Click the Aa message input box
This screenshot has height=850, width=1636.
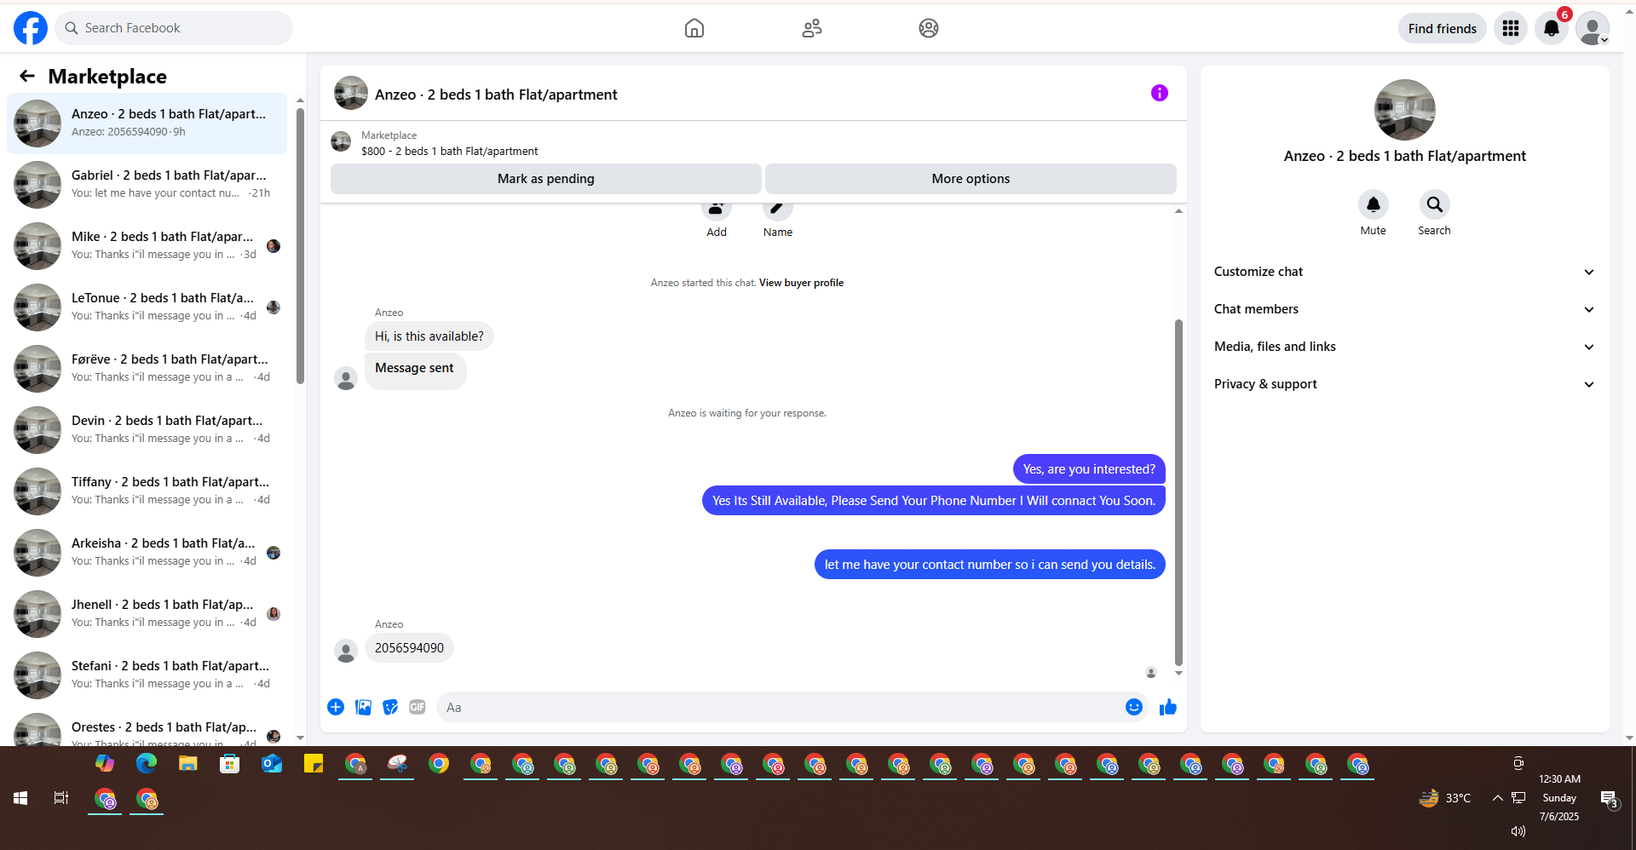coord(780,707)
